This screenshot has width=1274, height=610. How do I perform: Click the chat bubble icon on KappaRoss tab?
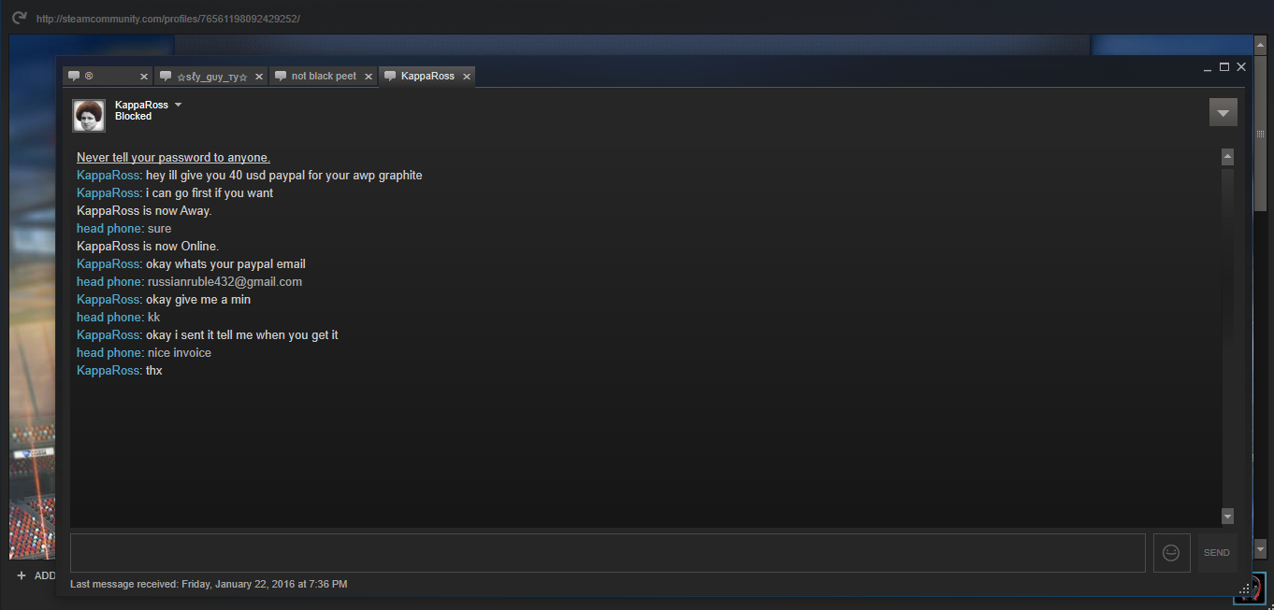click(390, 76)
